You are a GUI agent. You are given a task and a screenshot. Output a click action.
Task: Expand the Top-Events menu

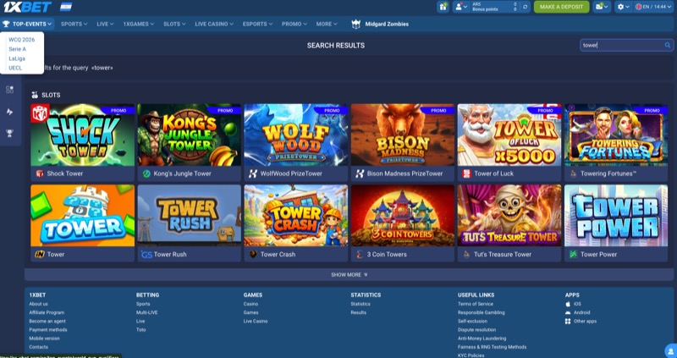[x=28, y=25]
